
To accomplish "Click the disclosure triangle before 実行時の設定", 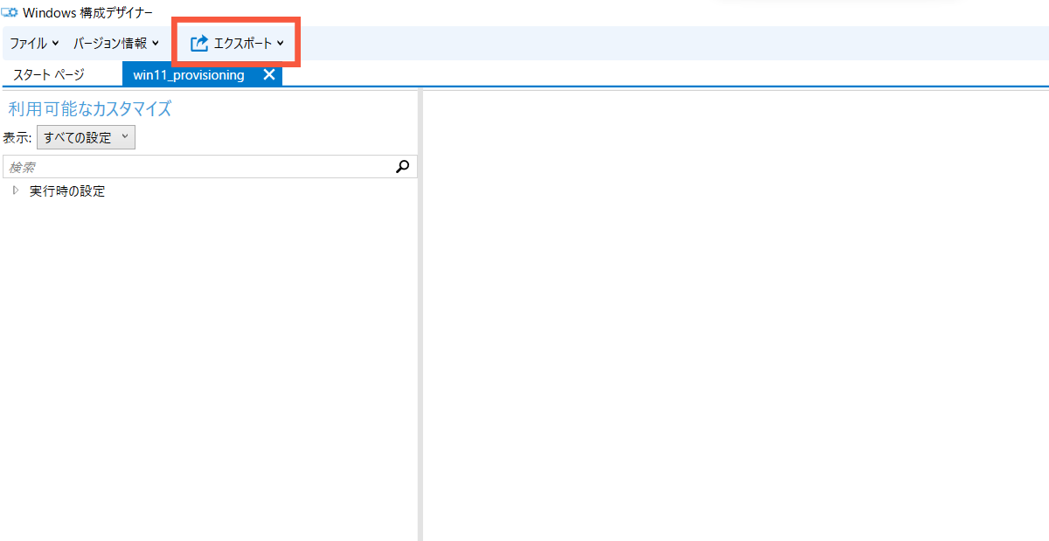I will tap(15, 191).
